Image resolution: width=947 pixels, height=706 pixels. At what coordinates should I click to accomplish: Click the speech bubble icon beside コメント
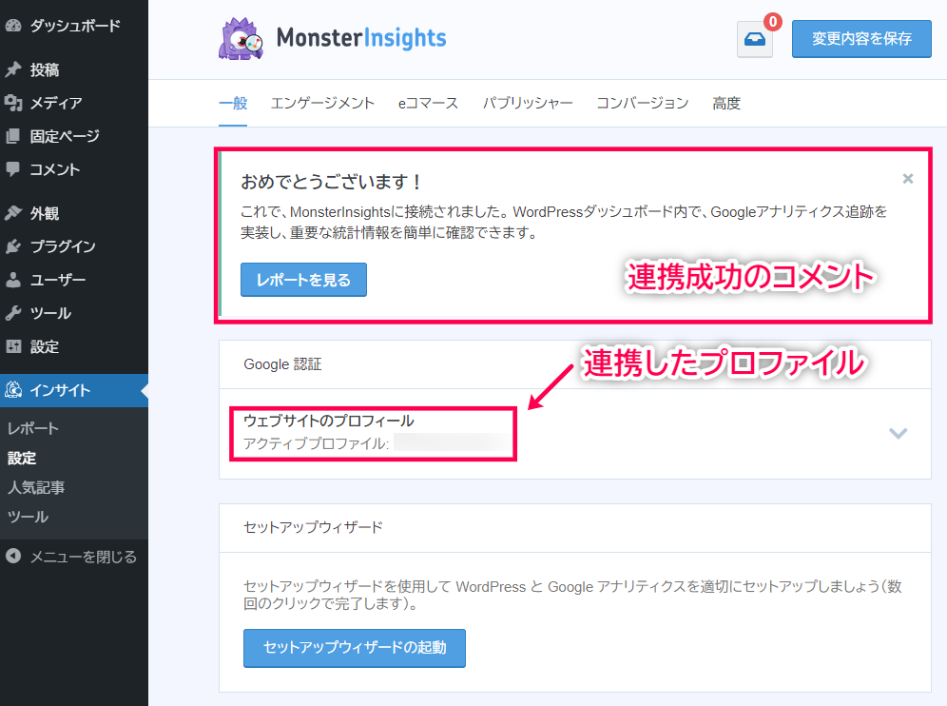point(13,169)
